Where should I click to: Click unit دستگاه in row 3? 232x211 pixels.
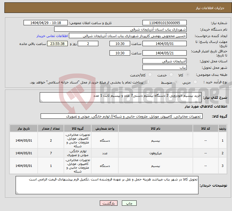coord(105,166)
